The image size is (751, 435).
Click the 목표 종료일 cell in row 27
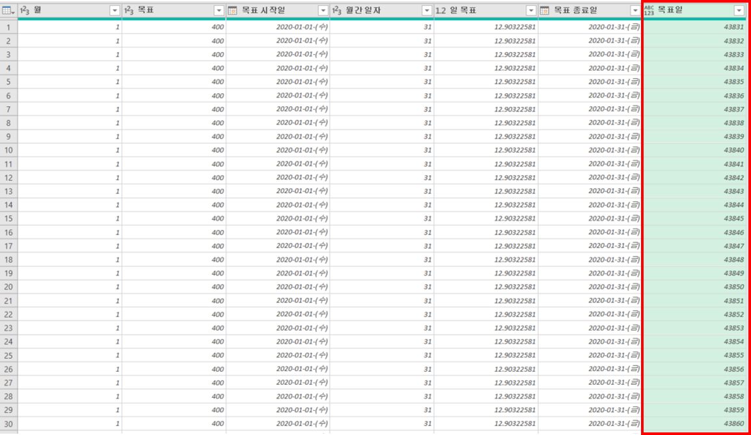(590, 383)
